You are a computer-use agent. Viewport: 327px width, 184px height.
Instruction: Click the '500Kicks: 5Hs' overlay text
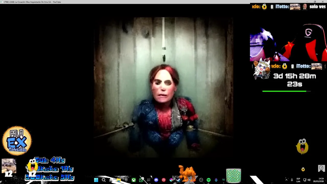[x=50, y=177]
